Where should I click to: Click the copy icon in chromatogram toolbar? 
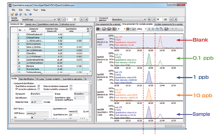tap(133, 29)
